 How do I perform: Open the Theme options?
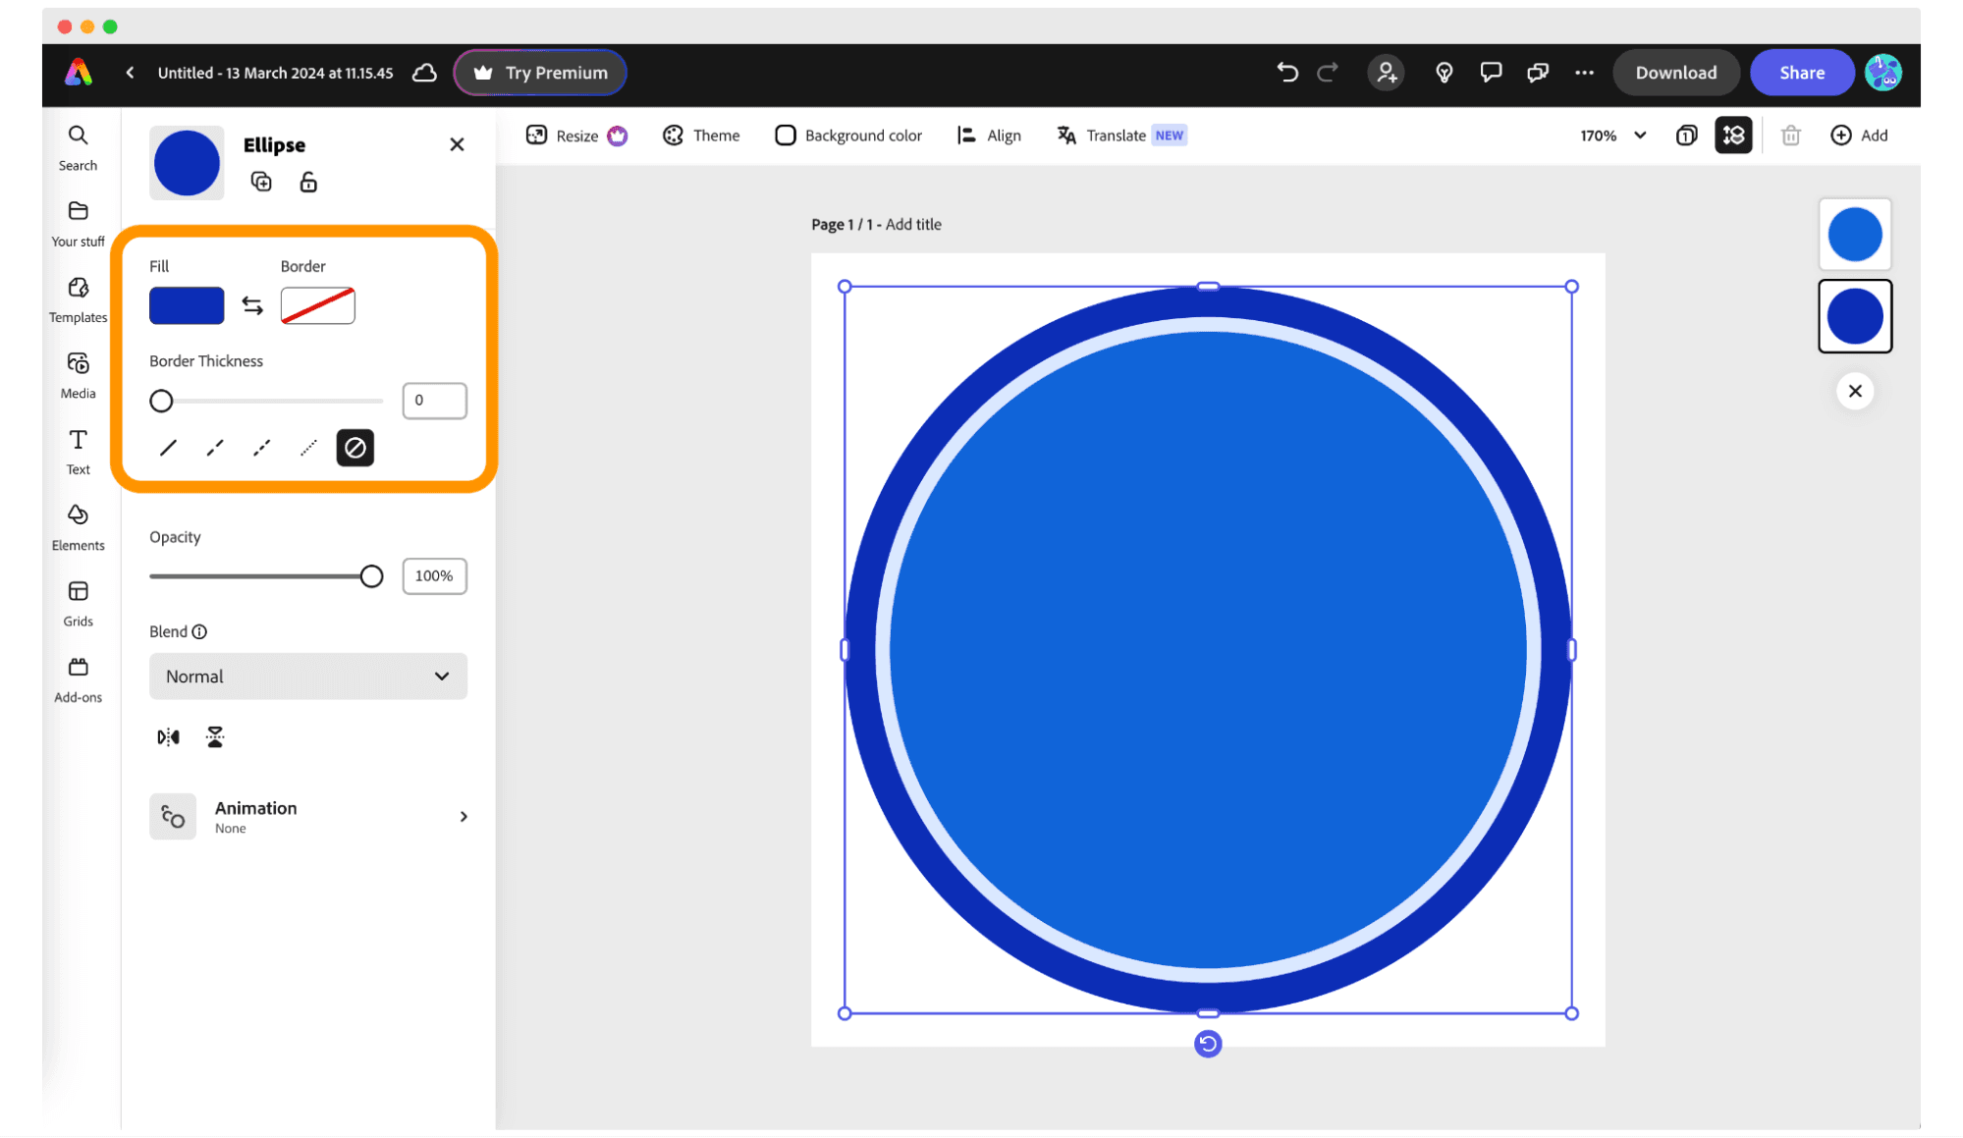coord(701,135)
